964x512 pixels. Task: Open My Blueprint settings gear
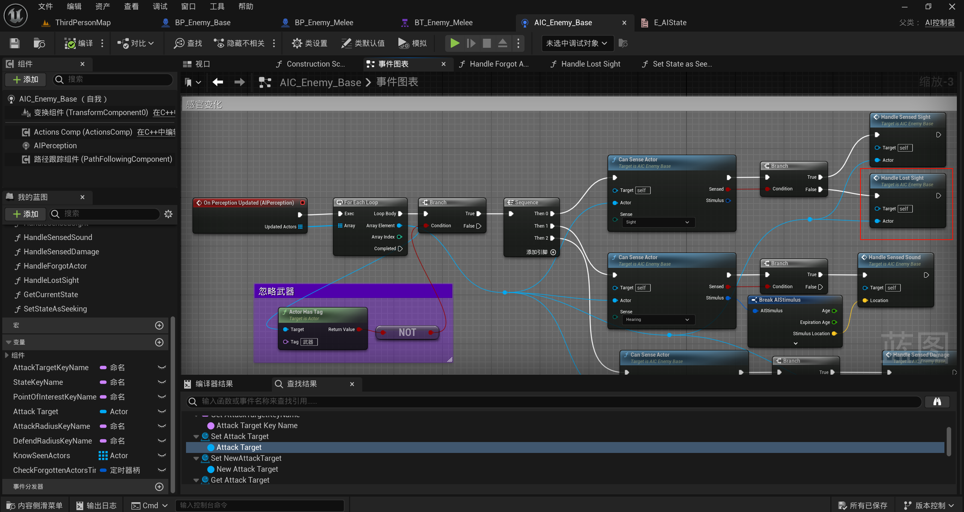[x=168, y=214]
